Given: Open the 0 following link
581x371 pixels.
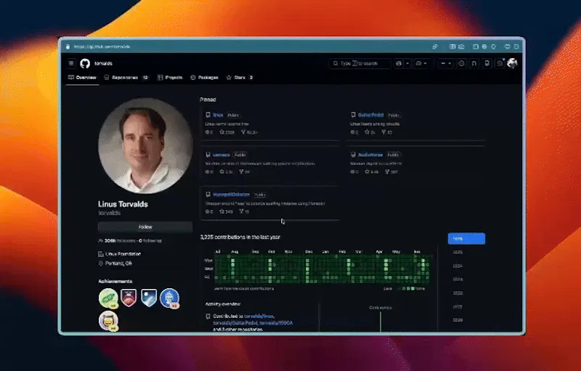Looking at the screenshot, I should coord(150,240).
